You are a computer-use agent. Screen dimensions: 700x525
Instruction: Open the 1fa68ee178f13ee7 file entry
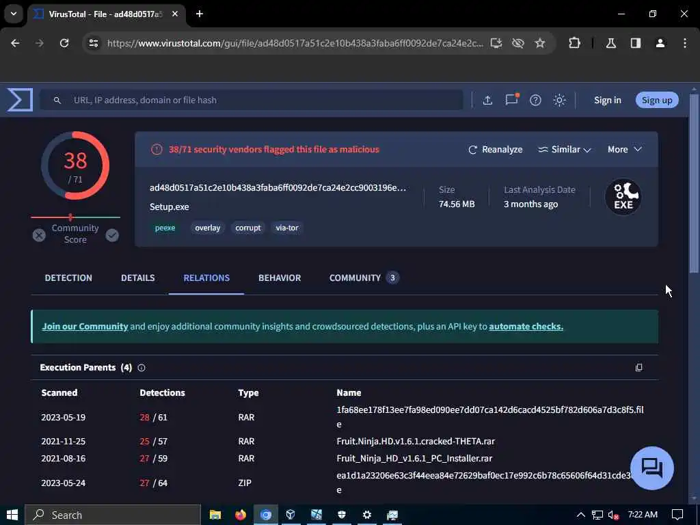coord(489,416)
